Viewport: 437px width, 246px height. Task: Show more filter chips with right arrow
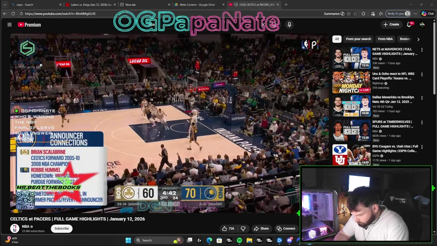418,39
